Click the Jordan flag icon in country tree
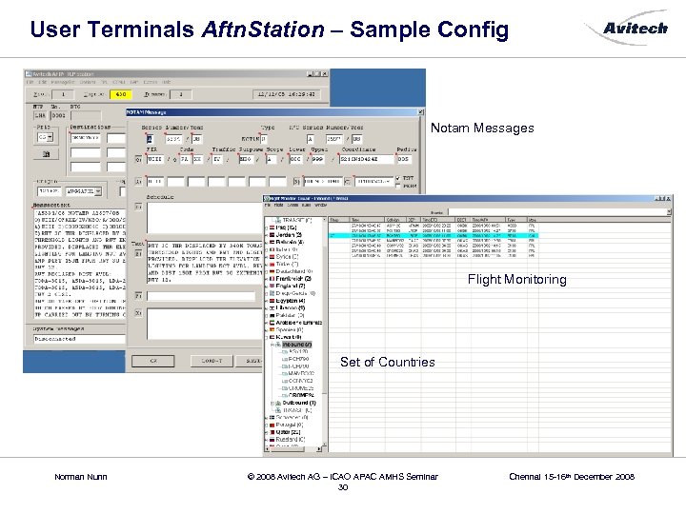Viewport: 686px width, 514px height. [272, 235]
